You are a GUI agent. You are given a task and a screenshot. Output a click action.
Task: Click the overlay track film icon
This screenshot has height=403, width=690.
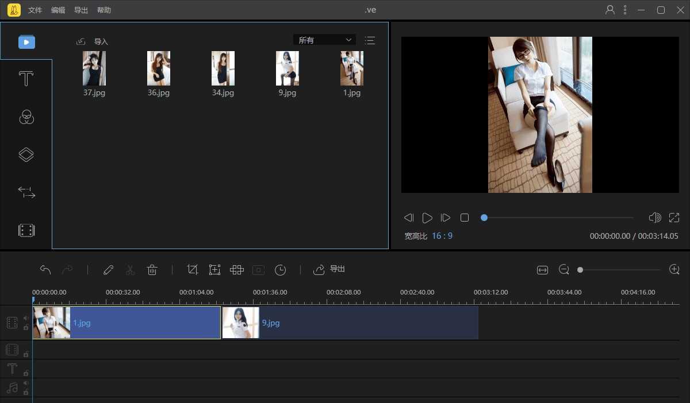[12, 350]
